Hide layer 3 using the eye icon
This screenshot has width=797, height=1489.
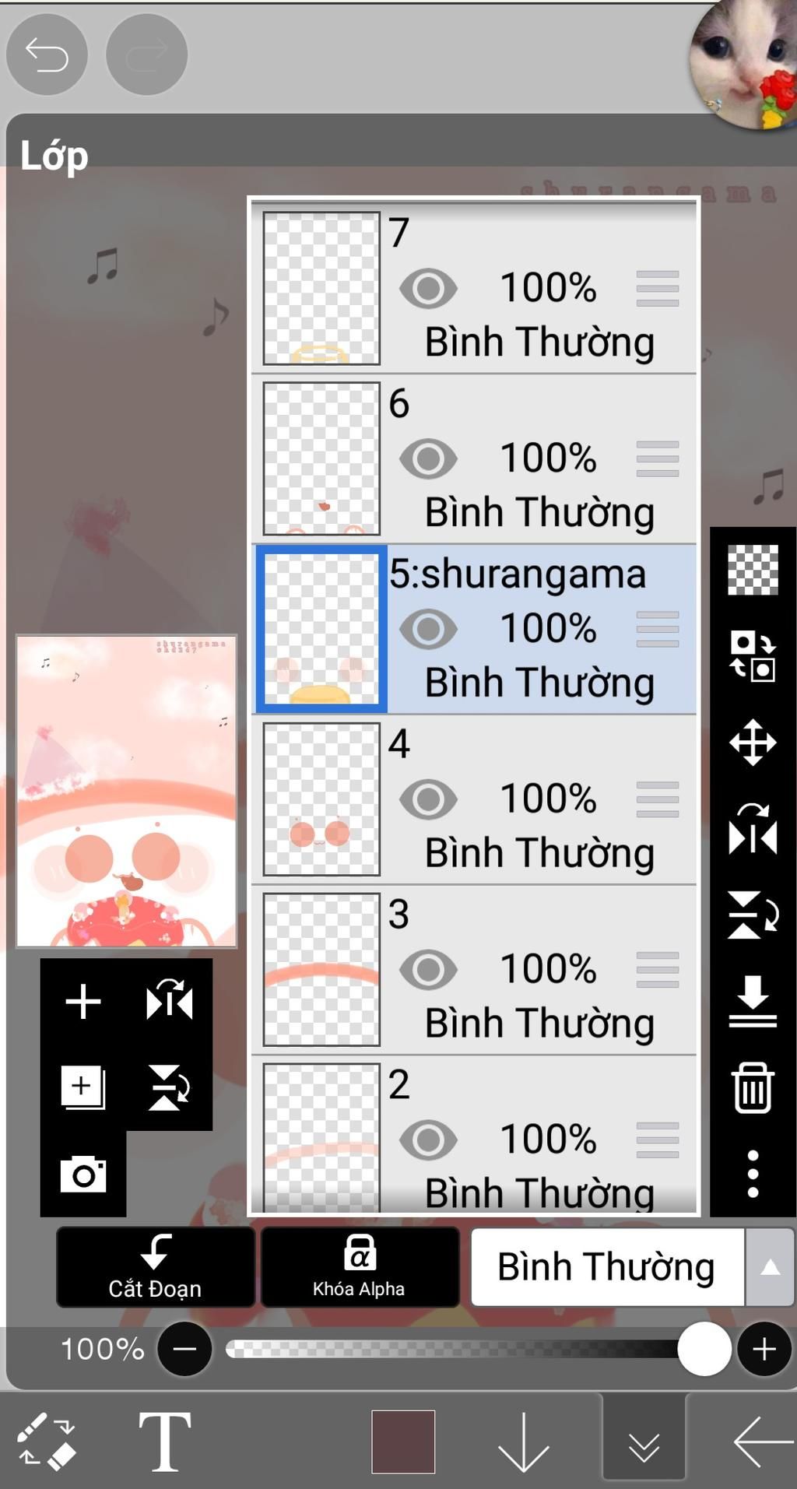pyautogui.click(x=428, y=971)
